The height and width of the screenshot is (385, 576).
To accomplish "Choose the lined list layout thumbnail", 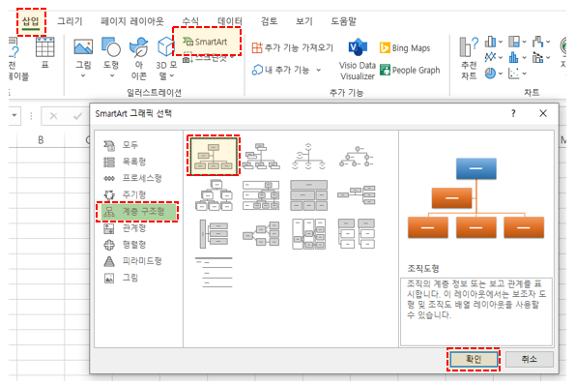I will pos(214,272).
